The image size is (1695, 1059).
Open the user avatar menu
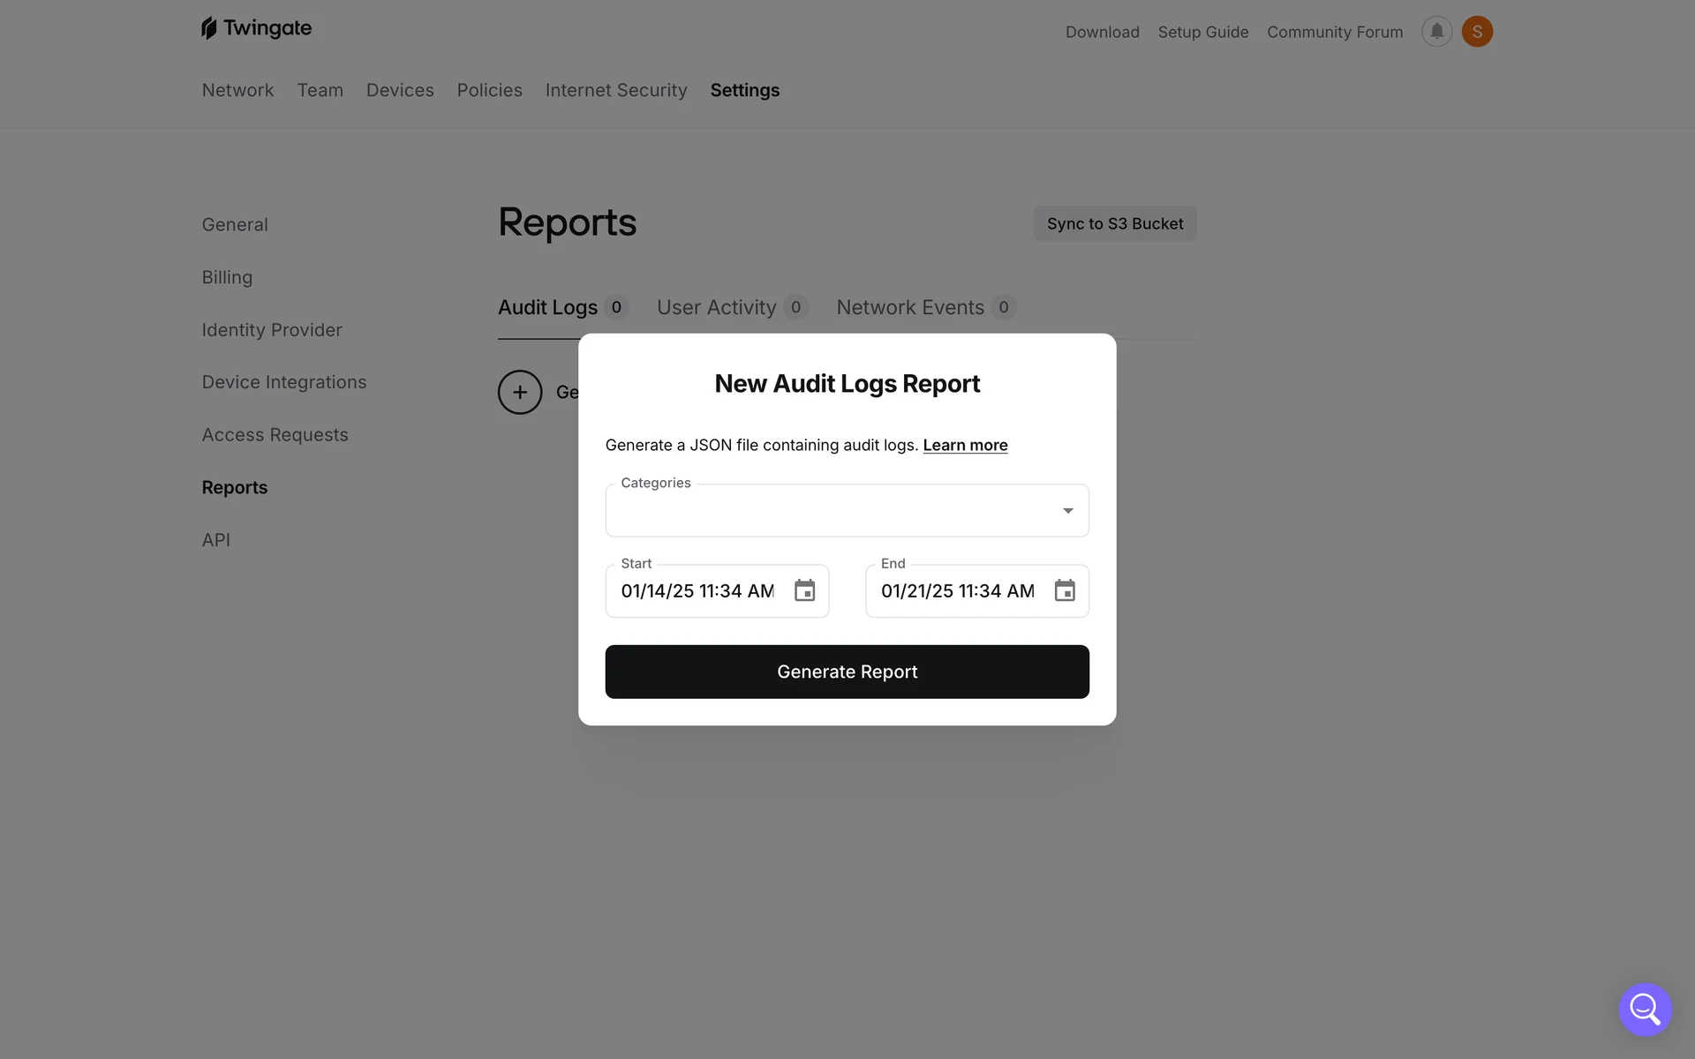(1477, 32)
